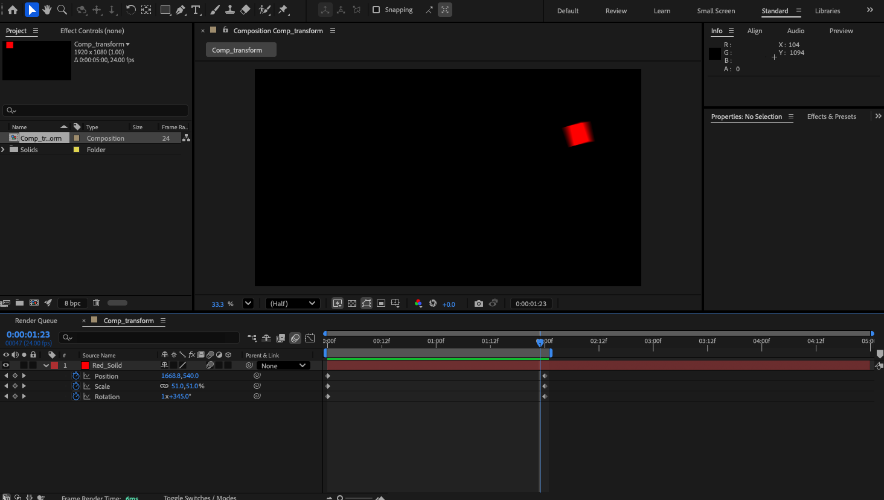Open Parent None dropdown
The width and height of the screenshot is (884, 500).
click(283, 365)
